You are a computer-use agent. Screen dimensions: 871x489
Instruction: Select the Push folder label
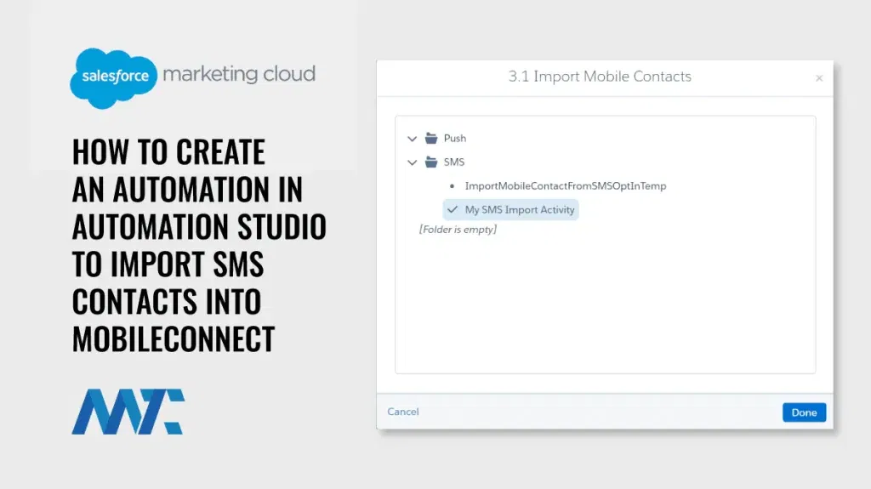click(455, 139)
